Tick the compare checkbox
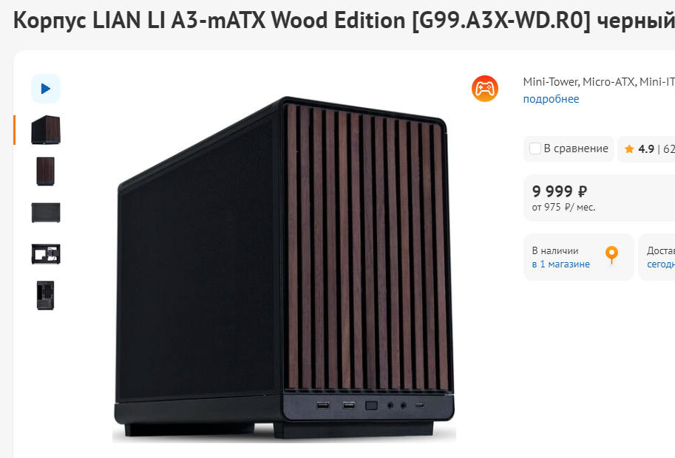675x458 pixels. click(x=535, y=148)
